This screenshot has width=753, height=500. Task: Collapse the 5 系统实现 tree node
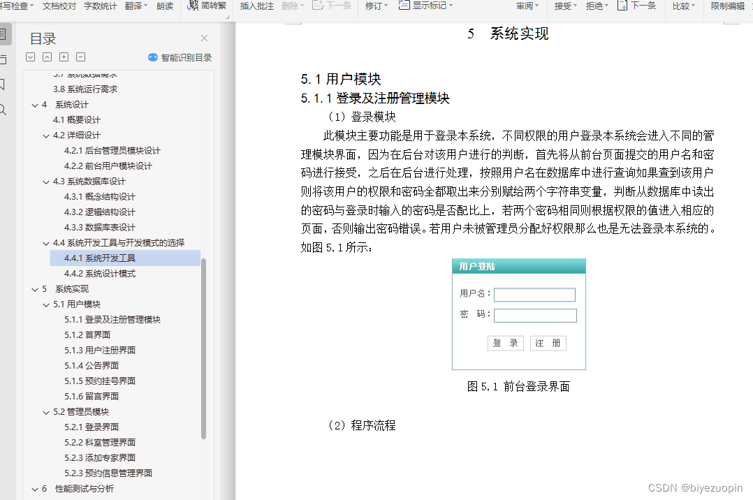tap(35, 290)
